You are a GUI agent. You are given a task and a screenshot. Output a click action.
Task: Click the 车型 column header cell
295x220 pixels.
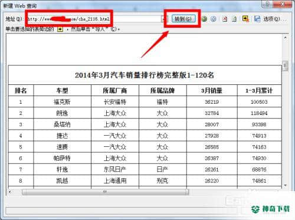coord(63,90)
